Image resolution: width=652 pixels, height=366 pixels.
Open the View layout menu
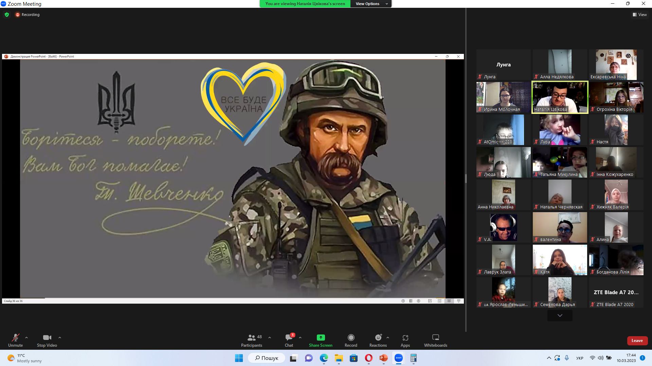tap(640, 15)
